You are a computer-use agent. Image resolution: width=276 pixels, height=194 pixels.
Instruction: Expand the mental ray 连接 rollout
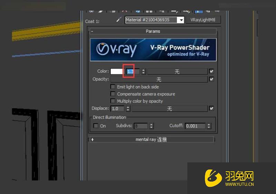(x=151, y=140)
